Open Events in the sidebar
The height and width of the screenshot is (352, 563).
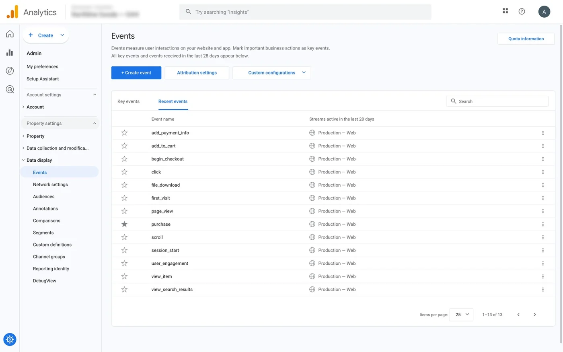(x=60, y=172)
